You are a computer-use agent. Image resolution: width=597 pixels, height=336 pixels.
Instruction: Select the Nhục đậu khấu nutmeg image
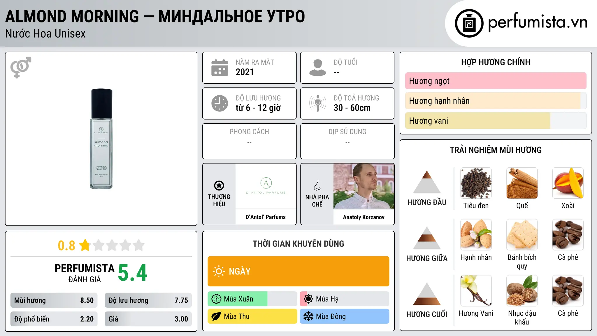tap(522, 291)
